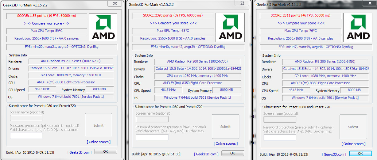377x160 pixels.
Task: Click Online scores link in 2811-point window
Action: 353,144
